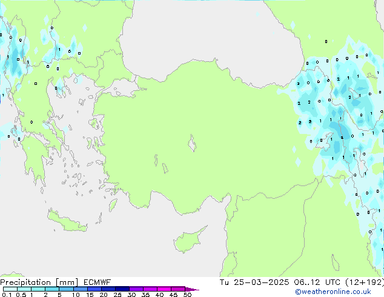
Task: Click the 2–5 mm legend color box
Action: coord(52,289)
